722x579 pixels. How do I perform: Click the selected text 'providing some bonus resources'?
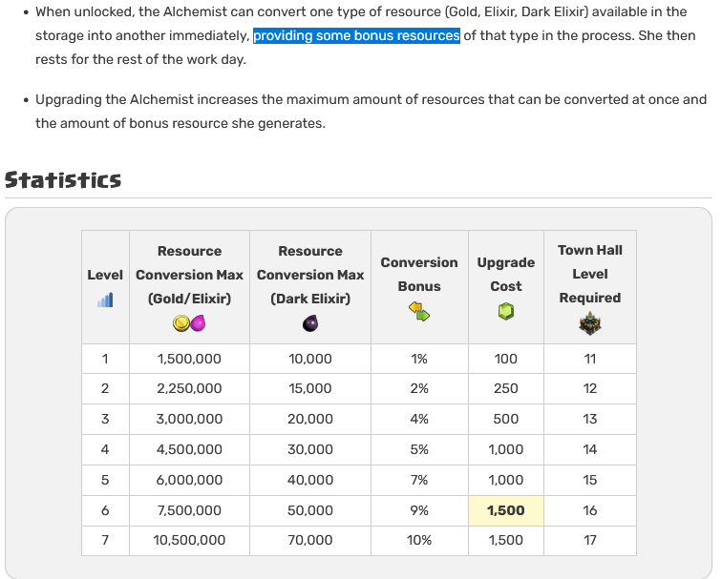tap(356, 35)
